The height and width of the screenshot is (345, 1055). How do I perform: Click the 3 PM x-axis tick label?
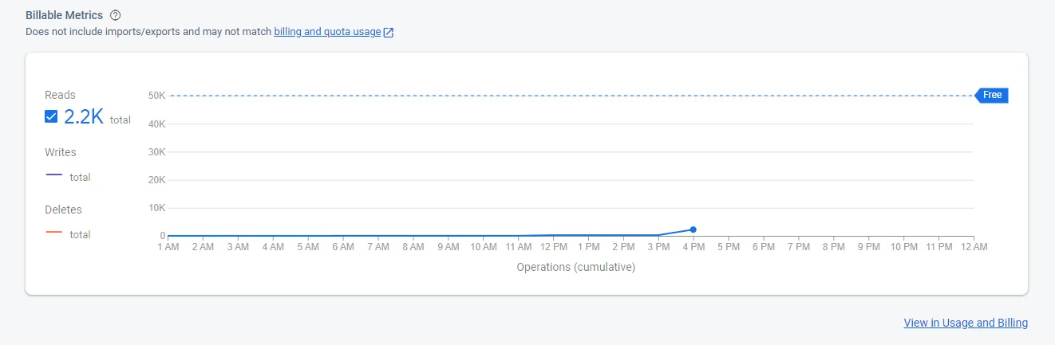[x=658, y=247]
